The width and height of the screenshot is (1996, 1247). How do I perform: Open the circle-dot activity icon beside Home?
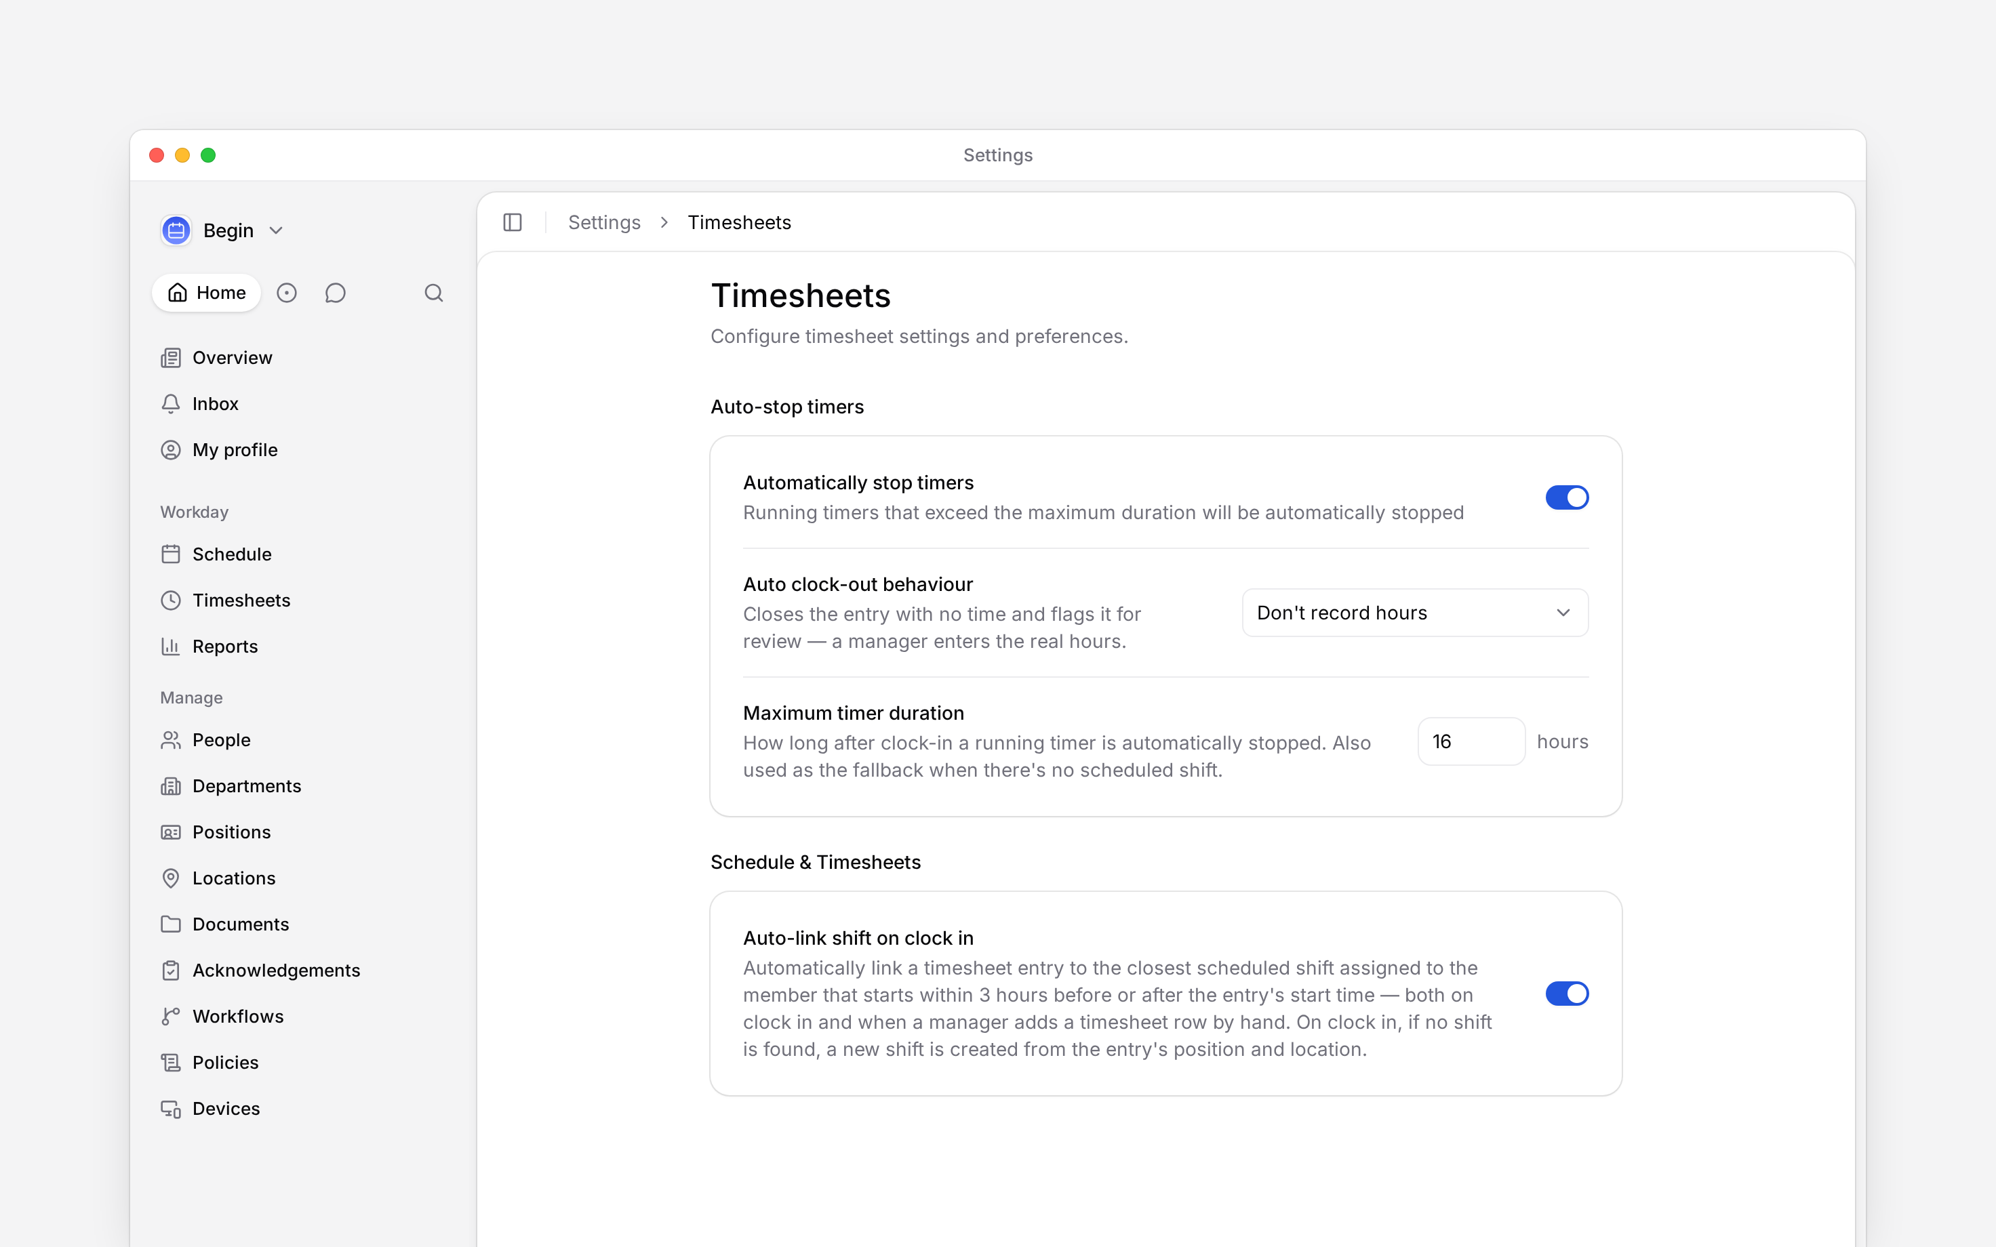click(x=286, y=293)
